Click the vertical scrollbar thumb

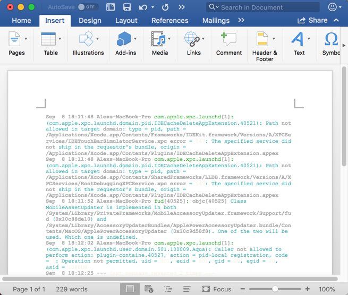point(344,116)
